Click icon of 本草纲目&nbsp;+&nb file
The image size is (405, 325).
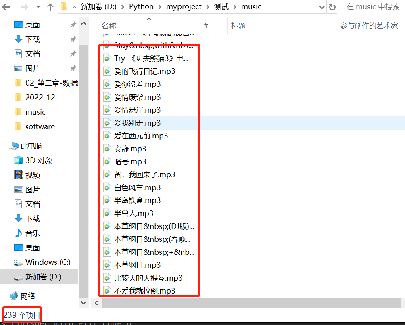(x=106, y=252)
